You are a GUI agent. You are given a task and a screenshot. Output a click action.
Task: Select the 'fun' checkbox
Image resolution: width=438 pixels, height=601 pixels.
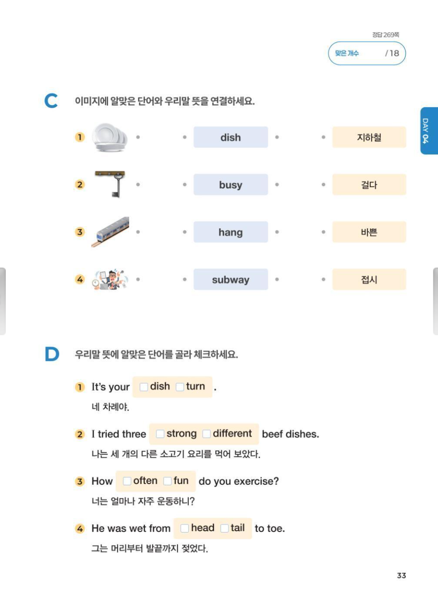[167, 481]
